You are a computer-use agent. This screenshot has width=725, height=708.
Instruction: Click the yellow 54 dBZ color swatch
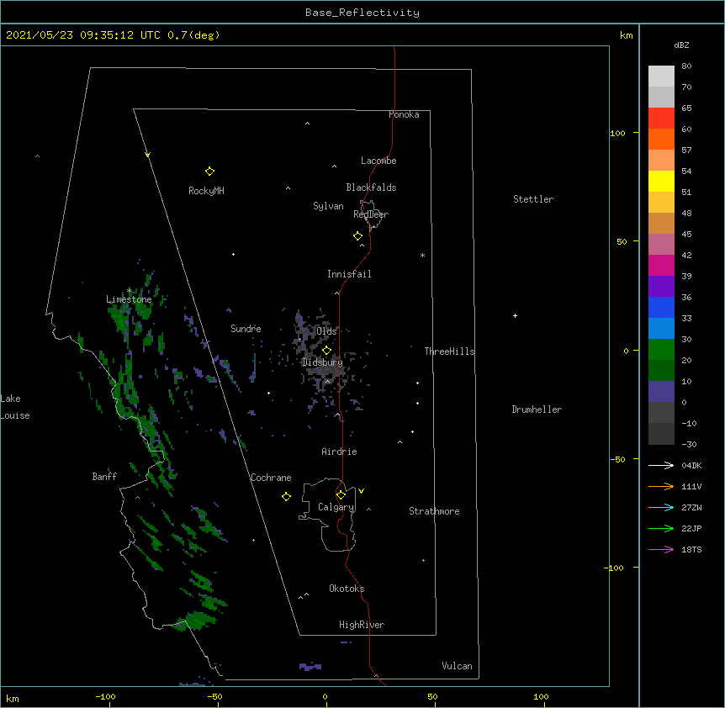[661, 181]
